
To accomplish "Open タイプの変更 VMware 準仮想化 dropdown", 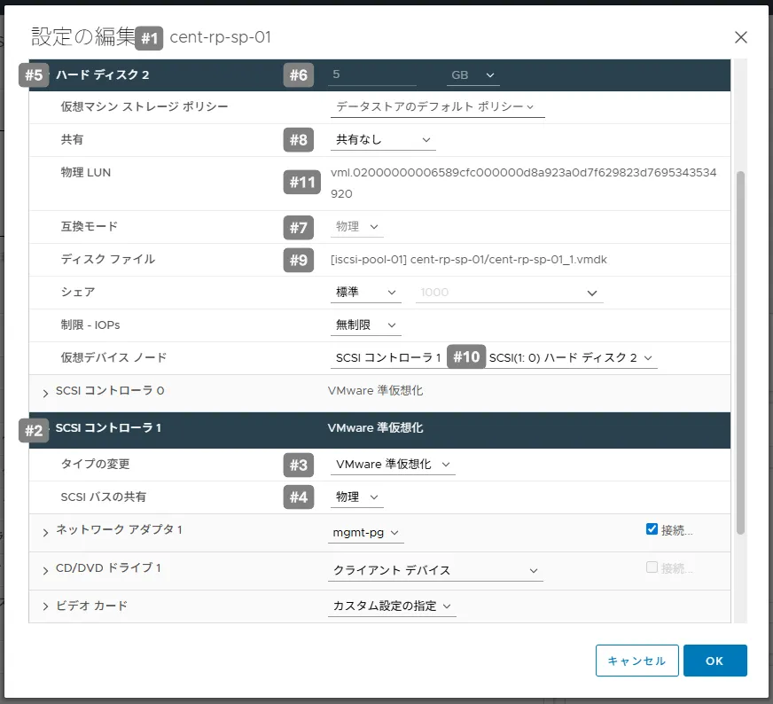I will [x=393, y=465].
